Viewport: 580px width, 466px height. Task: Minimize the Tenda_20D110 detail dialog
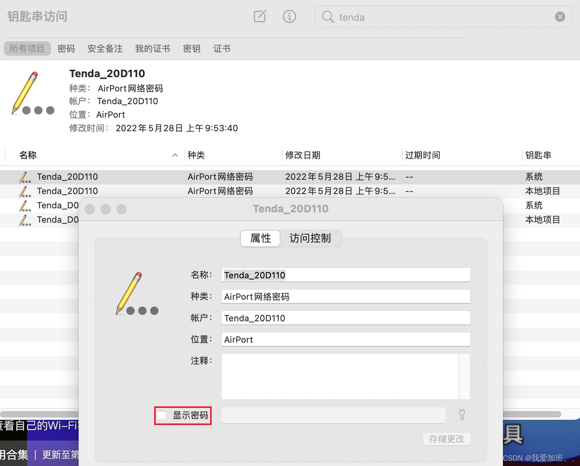[x=106, y=209]
